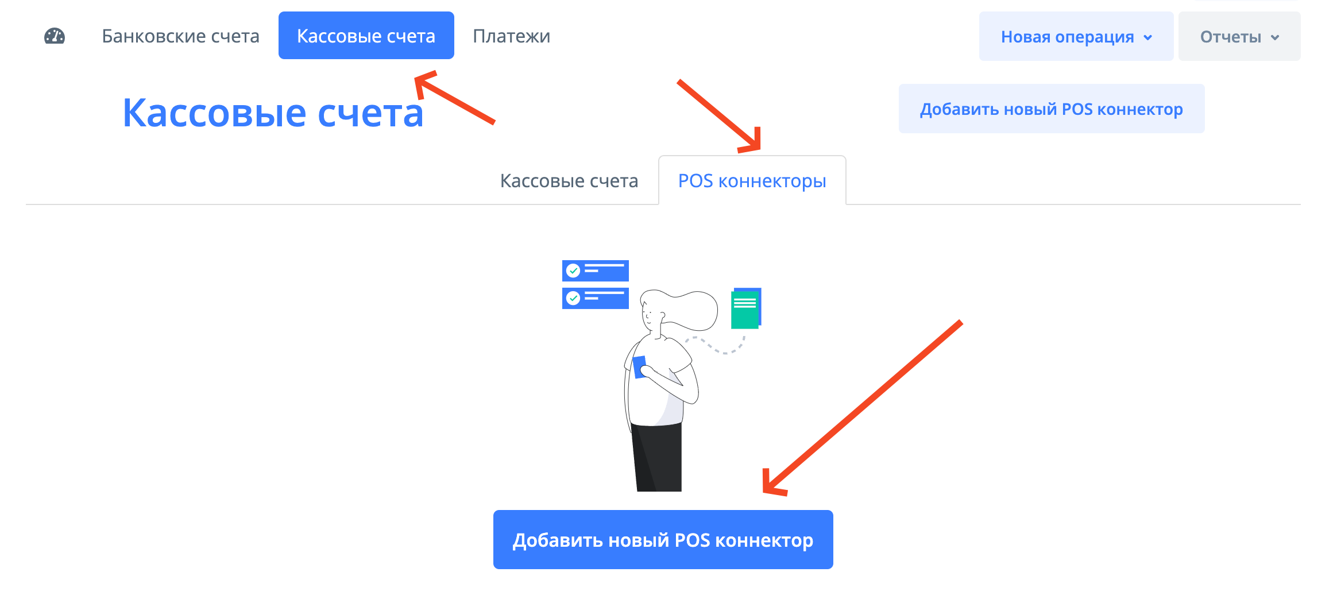Switch to the Кассовые счета tab
Viewport: 1337px width, 595px height.
[x=569, y=180]
